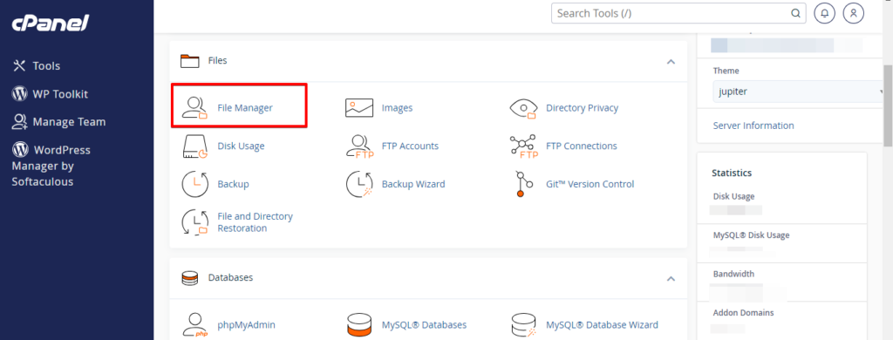Collapse the Databases section chevron

coord(671,279)
